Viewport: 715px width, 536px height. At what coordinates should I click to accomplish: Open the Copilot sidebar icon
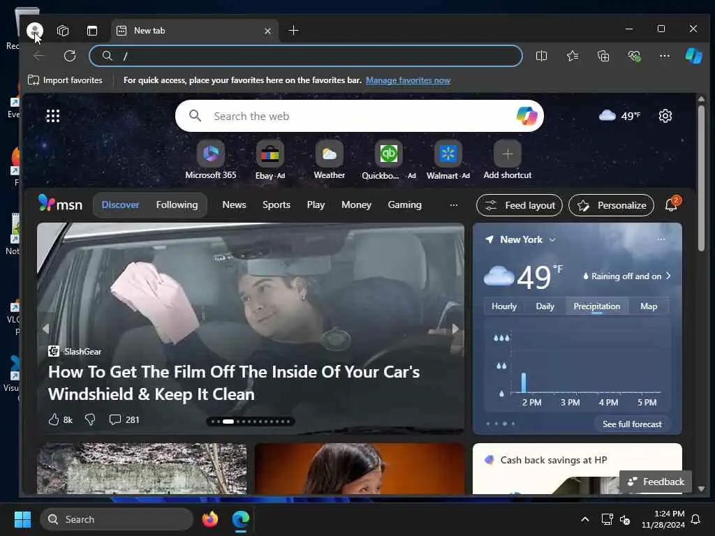pos(693,56)
